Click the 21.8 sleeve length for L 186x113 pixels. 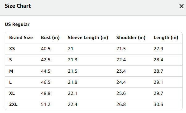click(x=73, y=82)
